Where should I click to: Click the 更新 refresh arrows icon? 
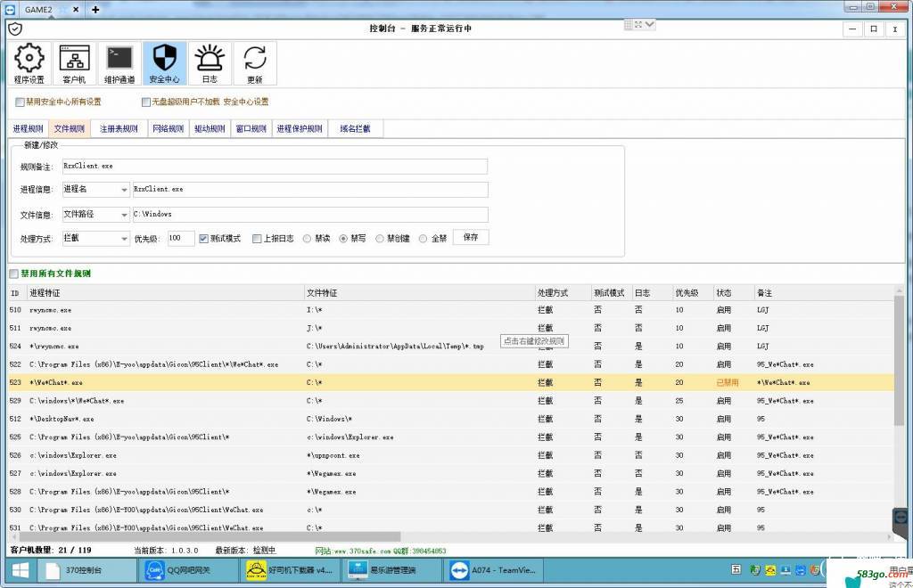[255, 63]
